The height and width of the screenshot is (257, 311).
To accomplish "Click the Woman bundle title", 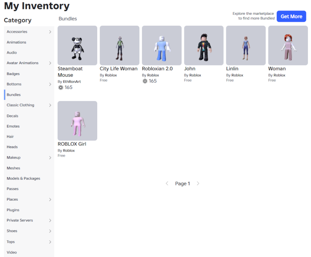I will pyautogui.click(x=277, y=68).
